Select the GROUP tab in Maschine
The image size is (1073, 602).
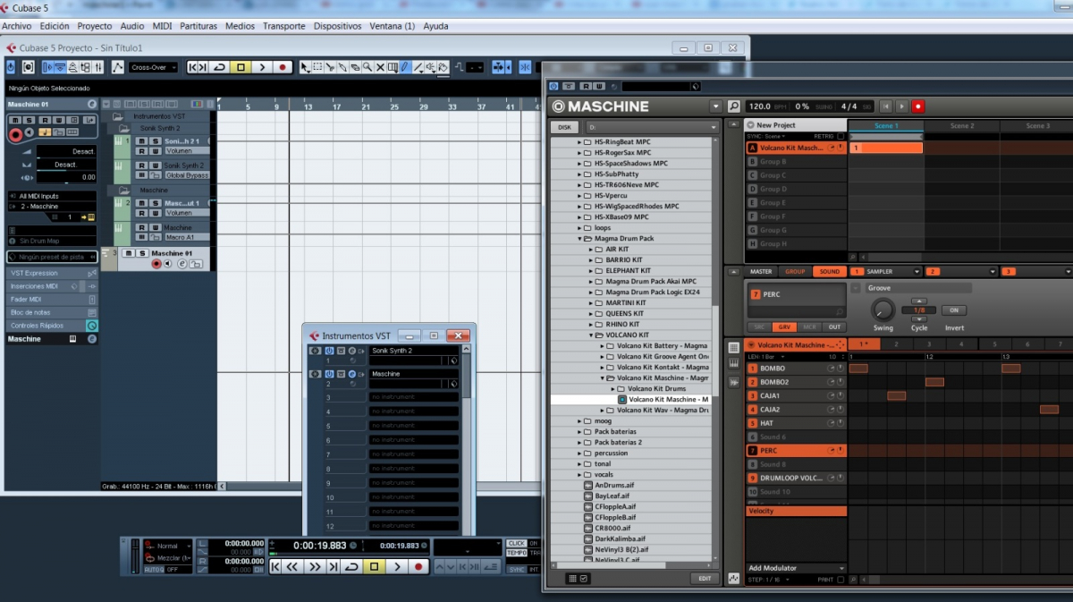[x=795, y=272]
